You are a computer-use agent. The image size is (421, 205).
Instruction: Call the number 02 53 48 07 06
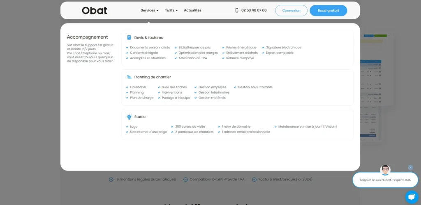254,10
